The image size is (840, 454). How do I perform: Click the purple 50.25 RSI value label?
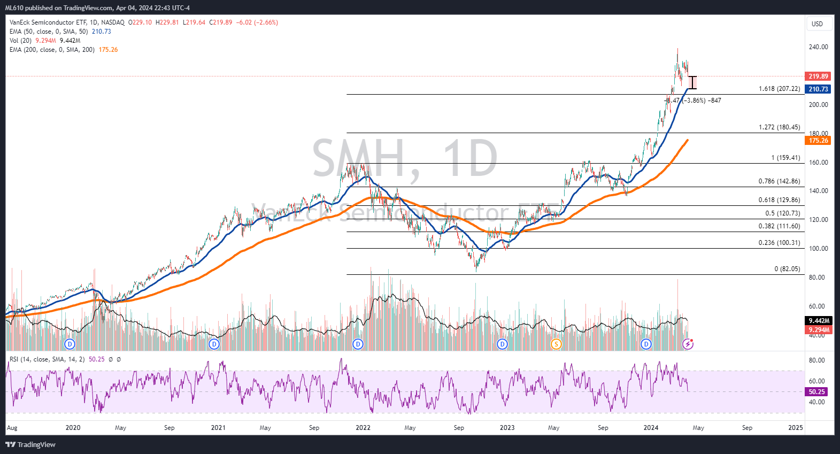(816, 392)
